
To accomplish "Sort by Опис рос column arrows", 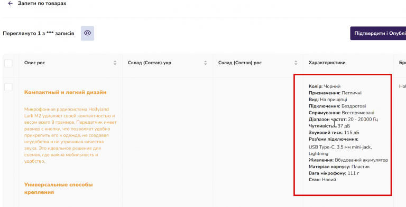I will point(115,63).
